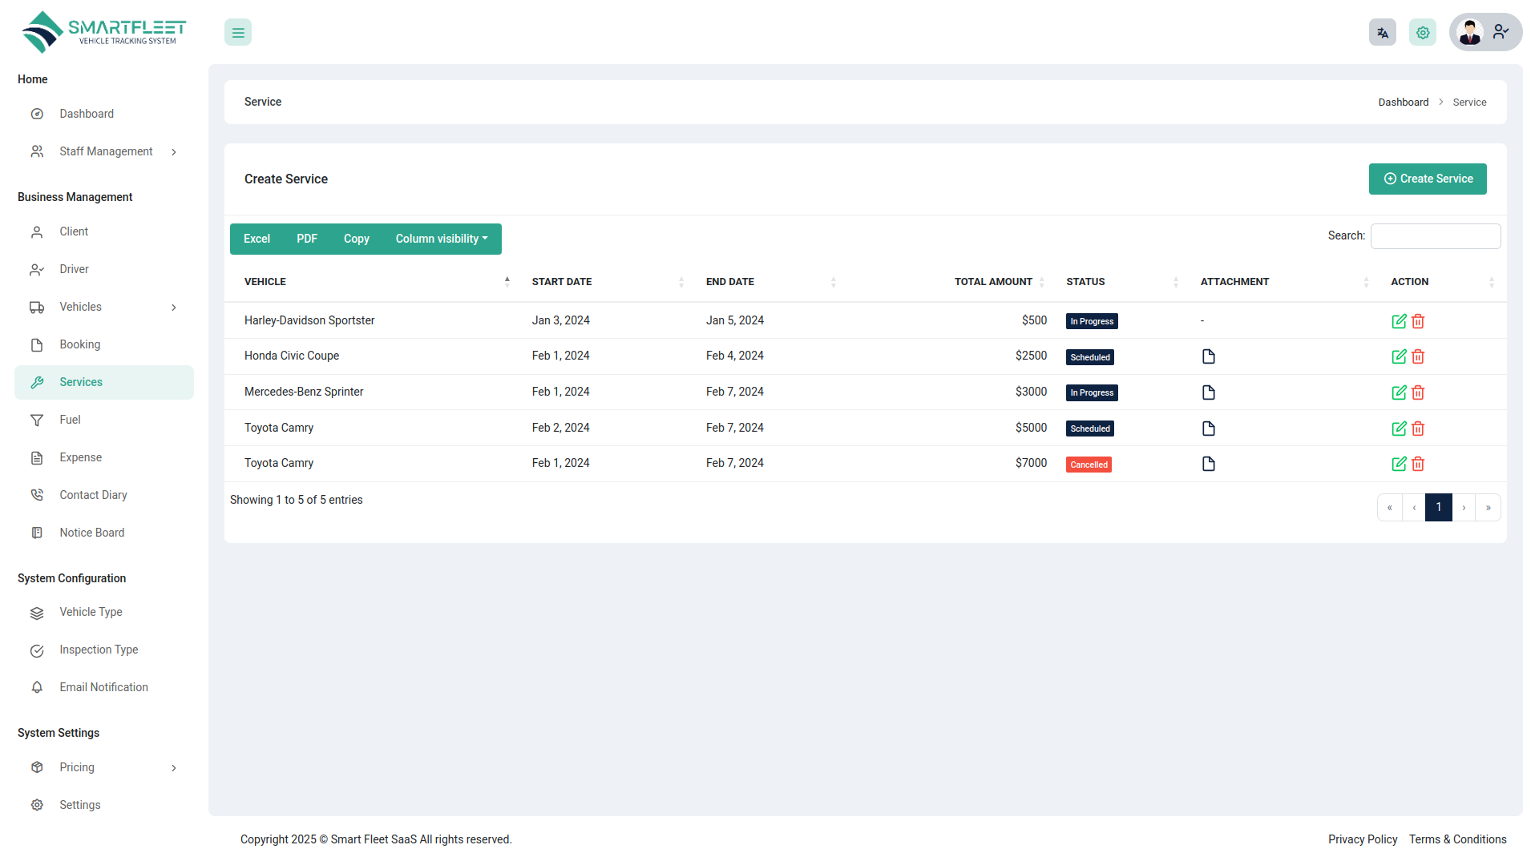Expand the Vehicles sidebar section
Screen dimensions: 1539x865
tap(104, 307)
